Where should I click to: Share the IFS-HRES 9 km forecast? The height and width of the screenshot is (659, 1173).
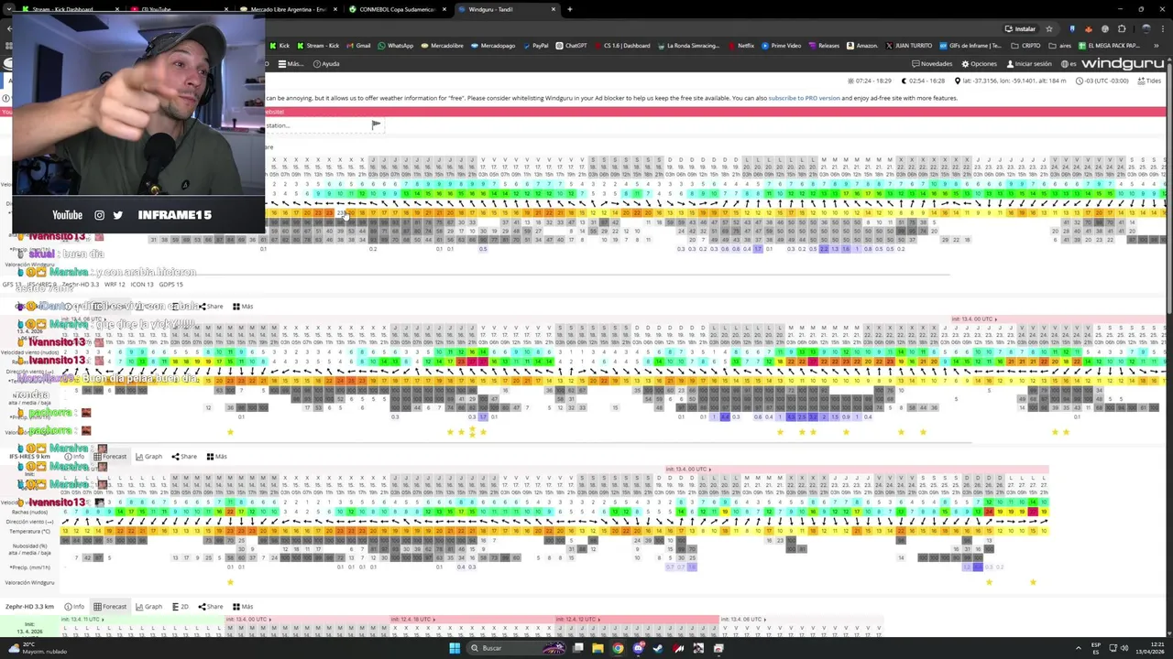pos(184,456)
